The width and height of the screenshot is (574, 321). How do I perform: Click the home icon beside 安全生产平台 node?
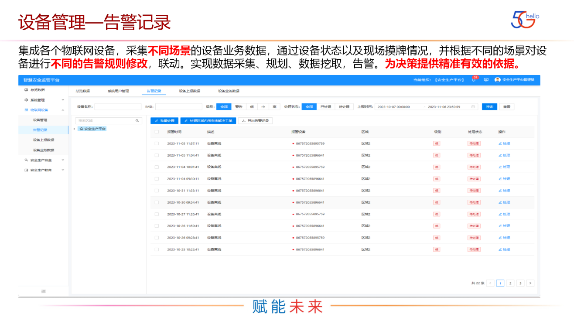pyautogui.click(x=81, y=129)
